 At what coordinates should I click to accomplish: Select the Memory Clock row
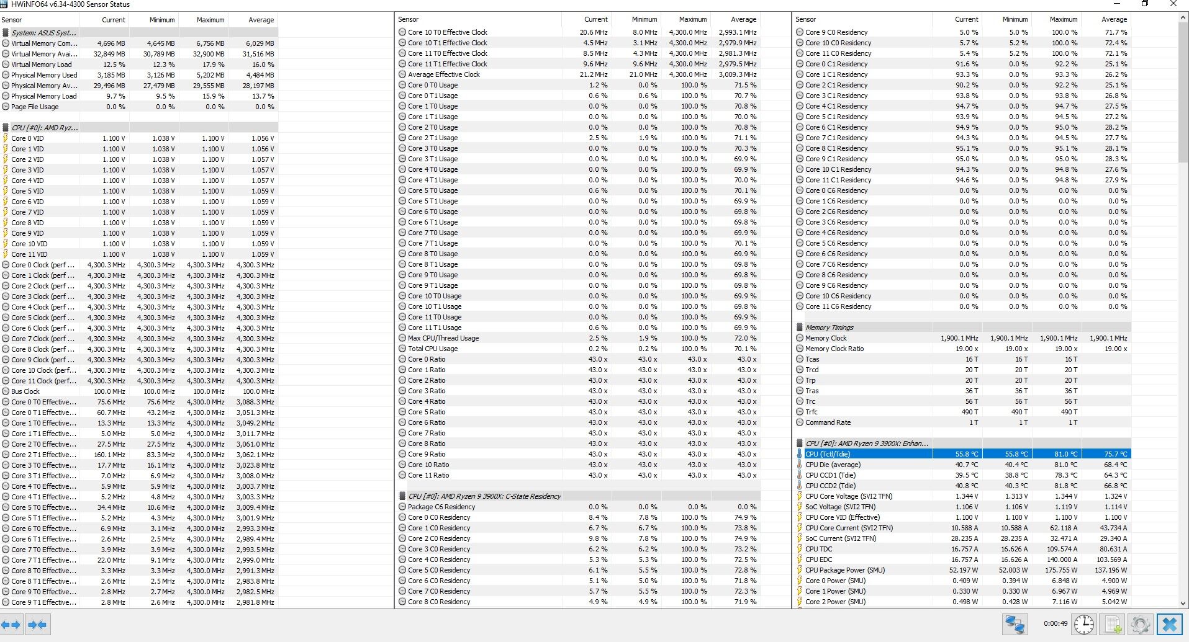[x=963, y=338]
